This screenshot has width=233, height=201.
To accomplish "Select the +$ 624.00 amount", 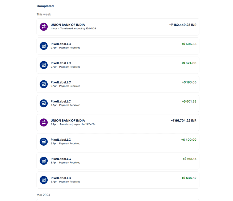I will 189,63.
